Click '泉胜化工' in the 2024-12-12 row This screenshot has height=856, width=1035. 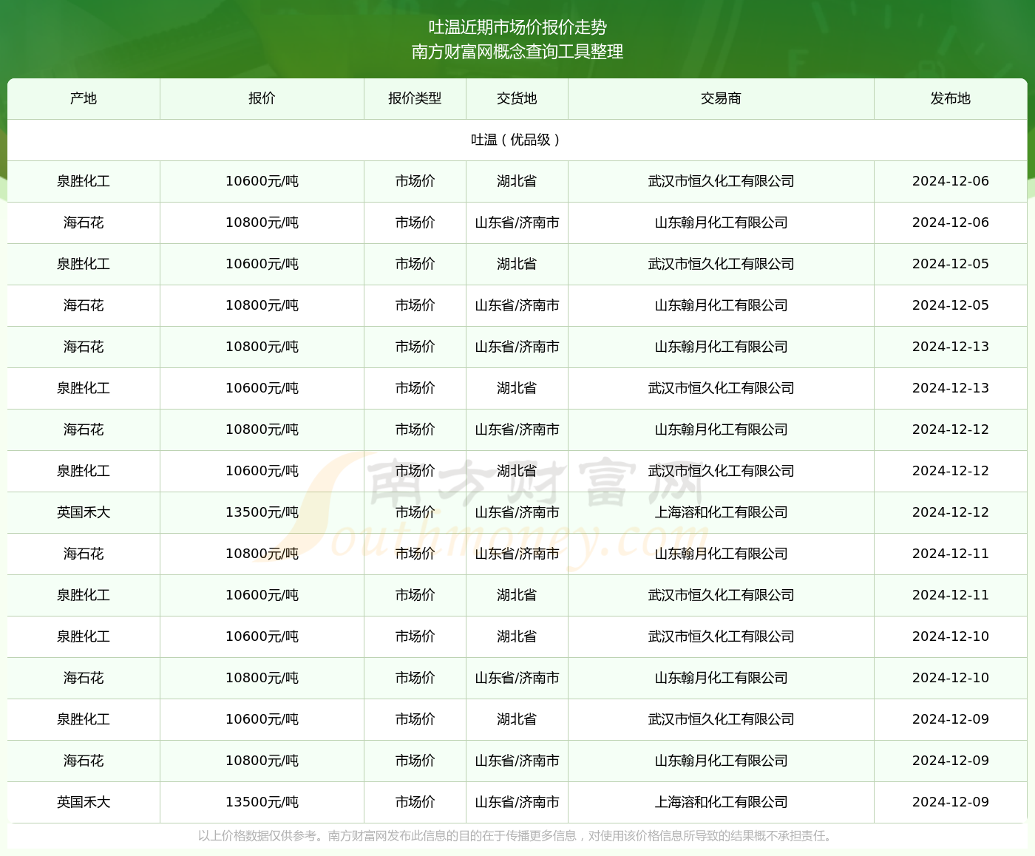(84, 471)
